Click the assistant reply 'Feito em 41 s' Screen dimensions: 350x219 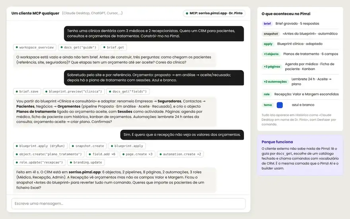115,180
